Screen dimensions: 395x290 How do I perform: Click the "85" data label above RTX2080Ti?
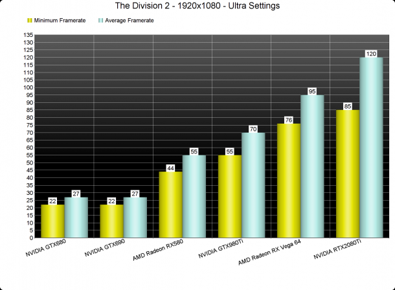point(348,106)
